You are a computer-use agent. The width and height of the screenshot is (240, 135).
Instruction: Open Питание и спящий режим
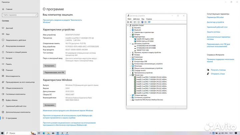(x=16, y=52)
